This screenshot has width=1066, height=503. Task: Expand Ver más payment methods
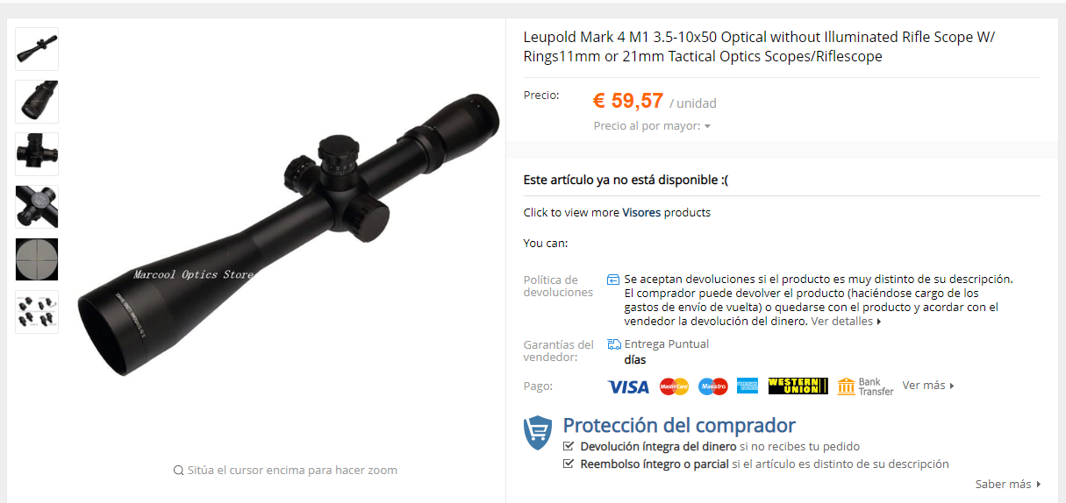pyautogui.click(x=928, y=386)
